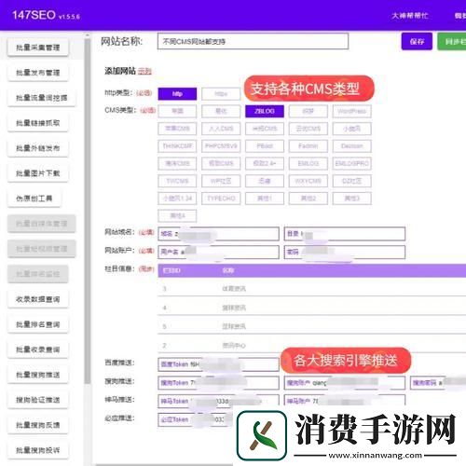Screen dimensions: 466x466
Task: Click the 示例 link beside 添加网站
Action: tap(144, 71)
